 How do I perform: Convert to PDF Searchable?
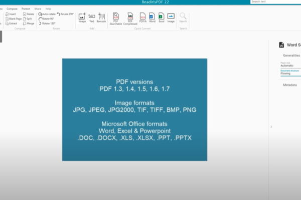[116, 18]
